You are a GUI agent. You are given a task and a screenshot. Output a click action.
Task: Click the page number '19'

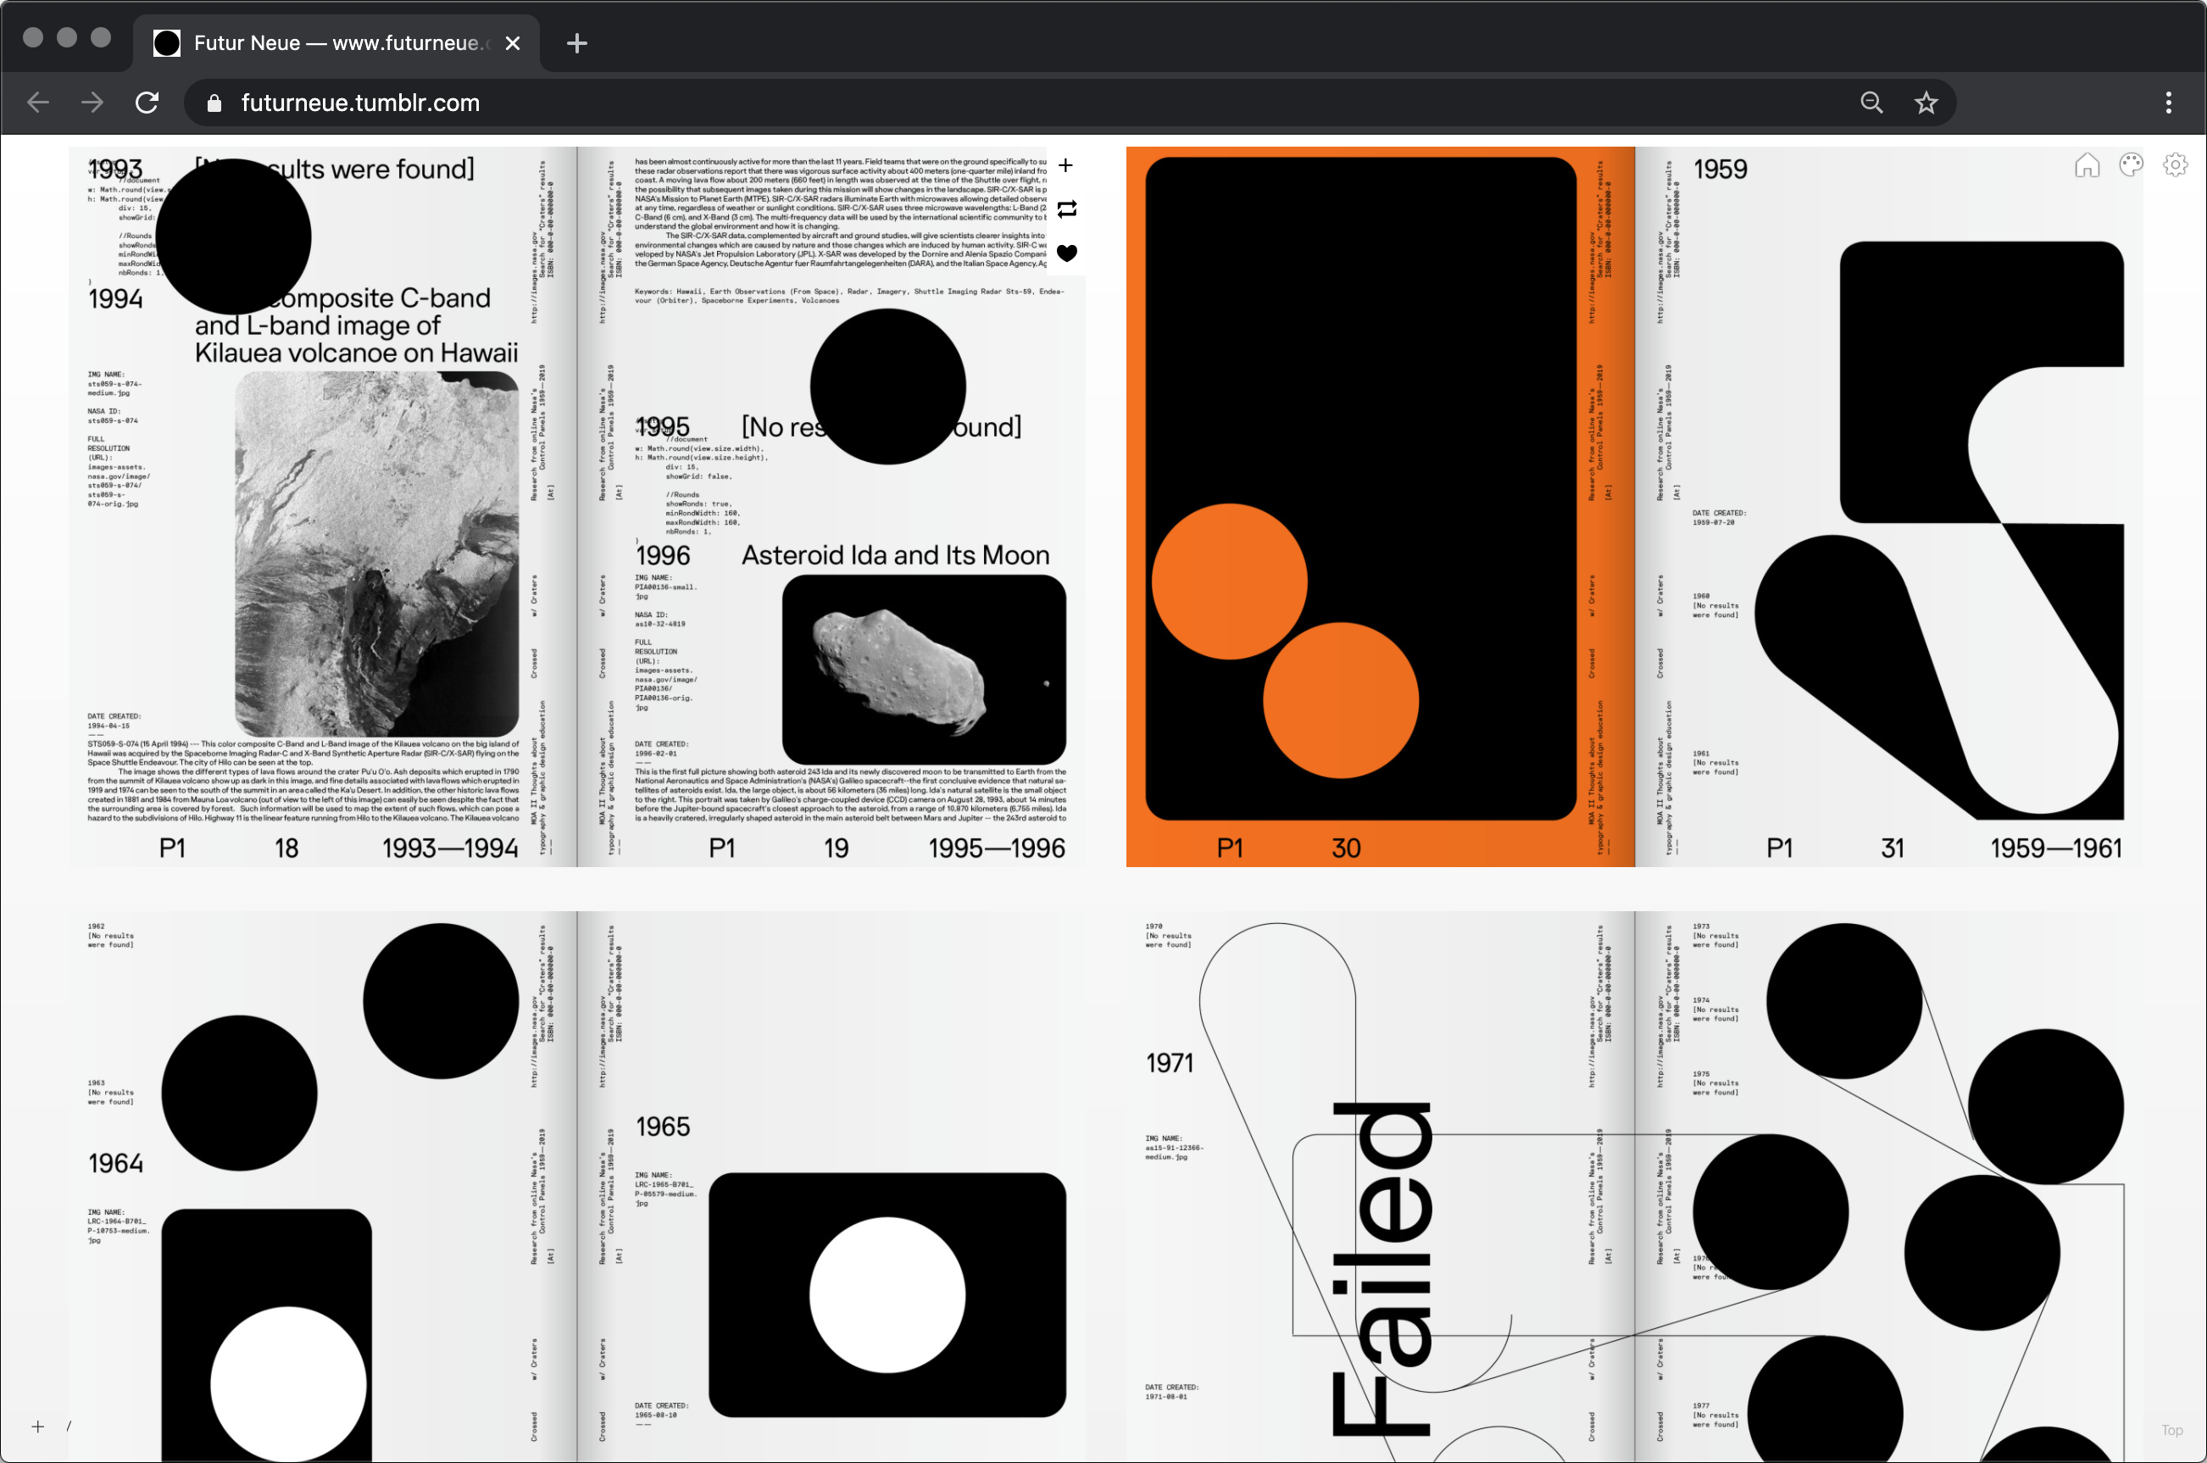(836, 848)
